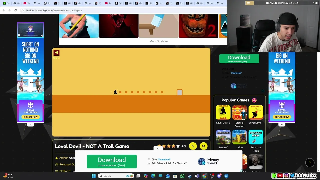
Task: Click the browser forward arrow
Action: coord(9,10)
